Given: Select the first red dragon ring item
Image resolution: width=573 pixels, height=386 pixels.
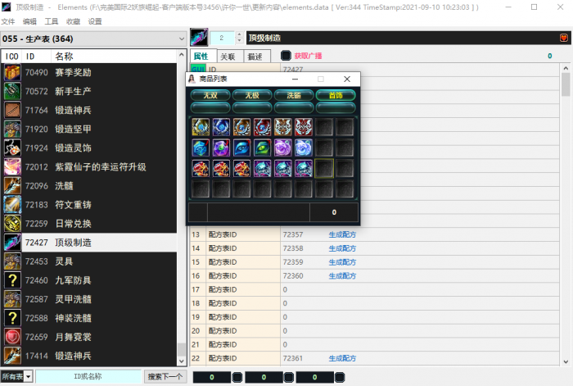Looking at the screenshot, I should click(x=201, y=168).
